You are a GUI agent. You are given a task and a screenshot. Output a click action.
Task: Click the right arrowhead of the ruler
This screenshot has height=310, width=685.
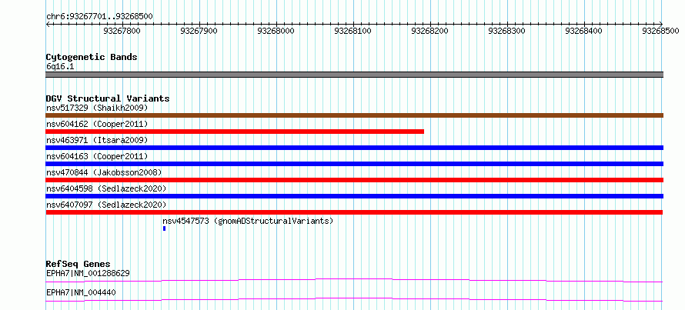coord(661,25)
